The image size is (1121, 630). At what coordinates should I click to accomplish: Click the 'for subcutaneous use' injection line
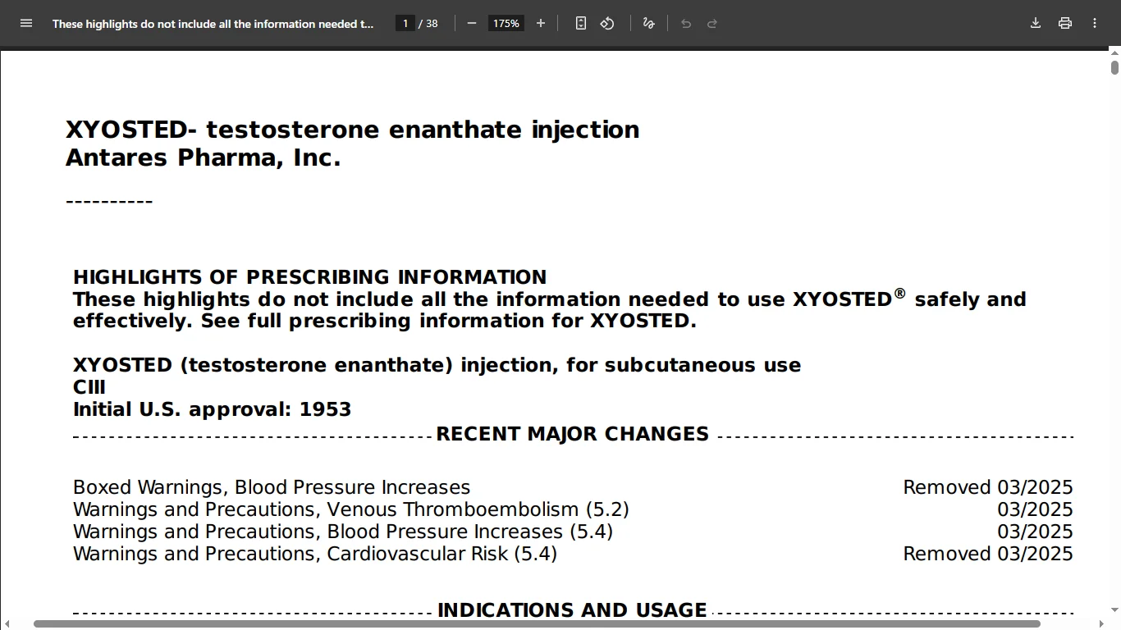(x=437, y=365)
